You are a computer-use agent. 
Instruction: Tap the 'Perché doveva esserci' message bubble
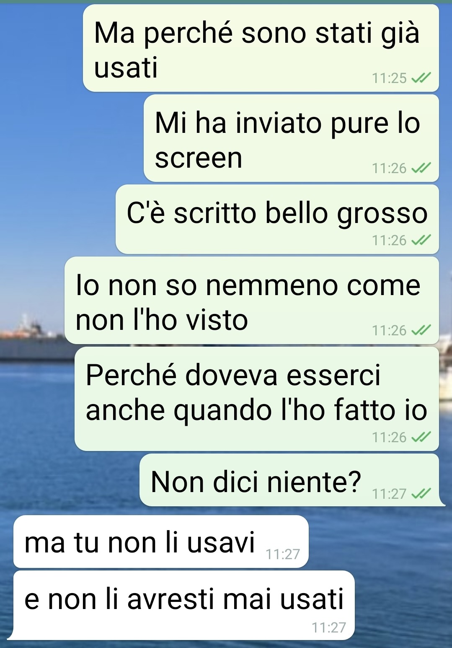coord(256,399)
